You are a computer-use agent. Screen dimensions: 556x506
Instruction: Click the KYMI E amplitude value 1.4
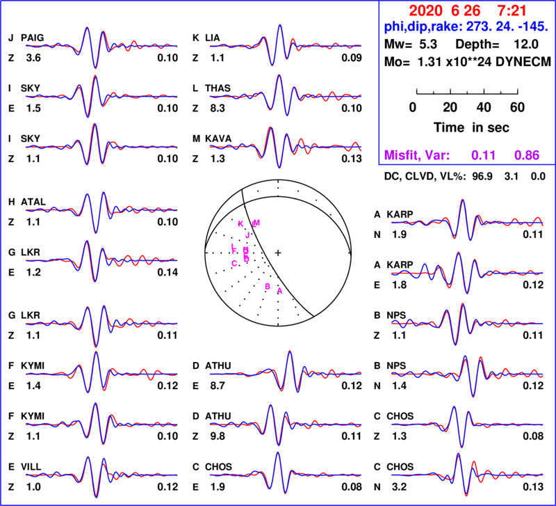pos(33,386)
